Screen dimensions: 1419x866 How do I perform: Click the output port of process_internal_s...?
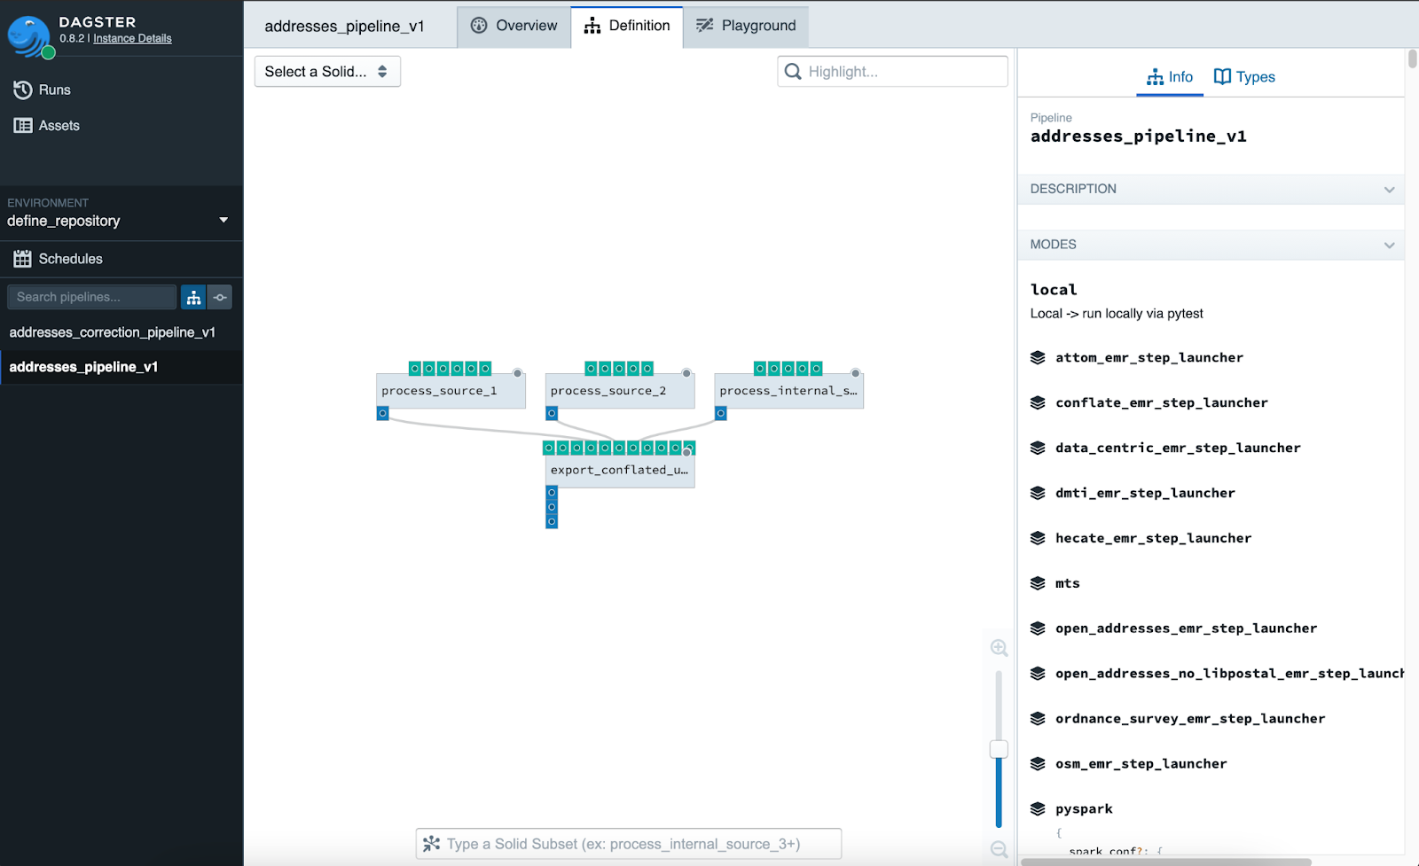coord(721,413)
